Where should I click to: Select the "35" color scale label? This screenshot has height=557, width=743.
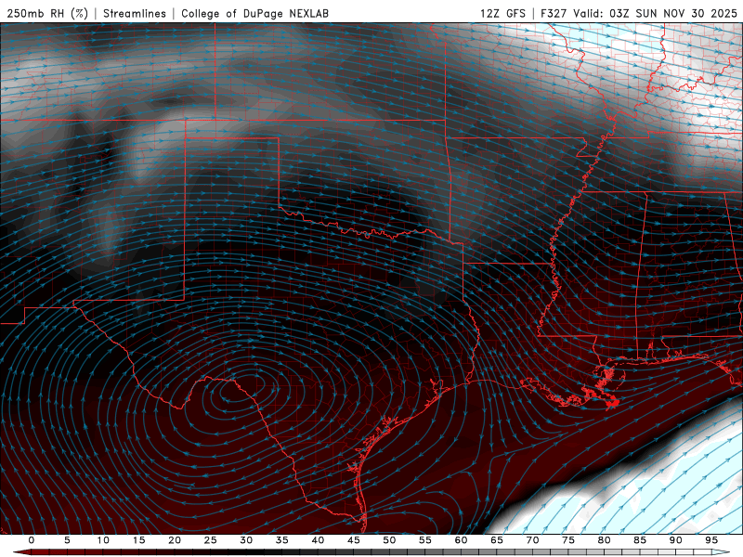[x=282, y=540]
